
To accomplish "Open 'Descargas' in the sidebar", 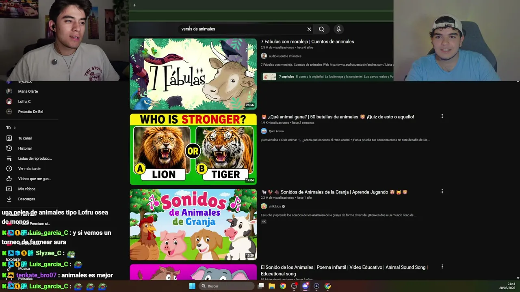I will pyautogui.click(x=26, y=199).
